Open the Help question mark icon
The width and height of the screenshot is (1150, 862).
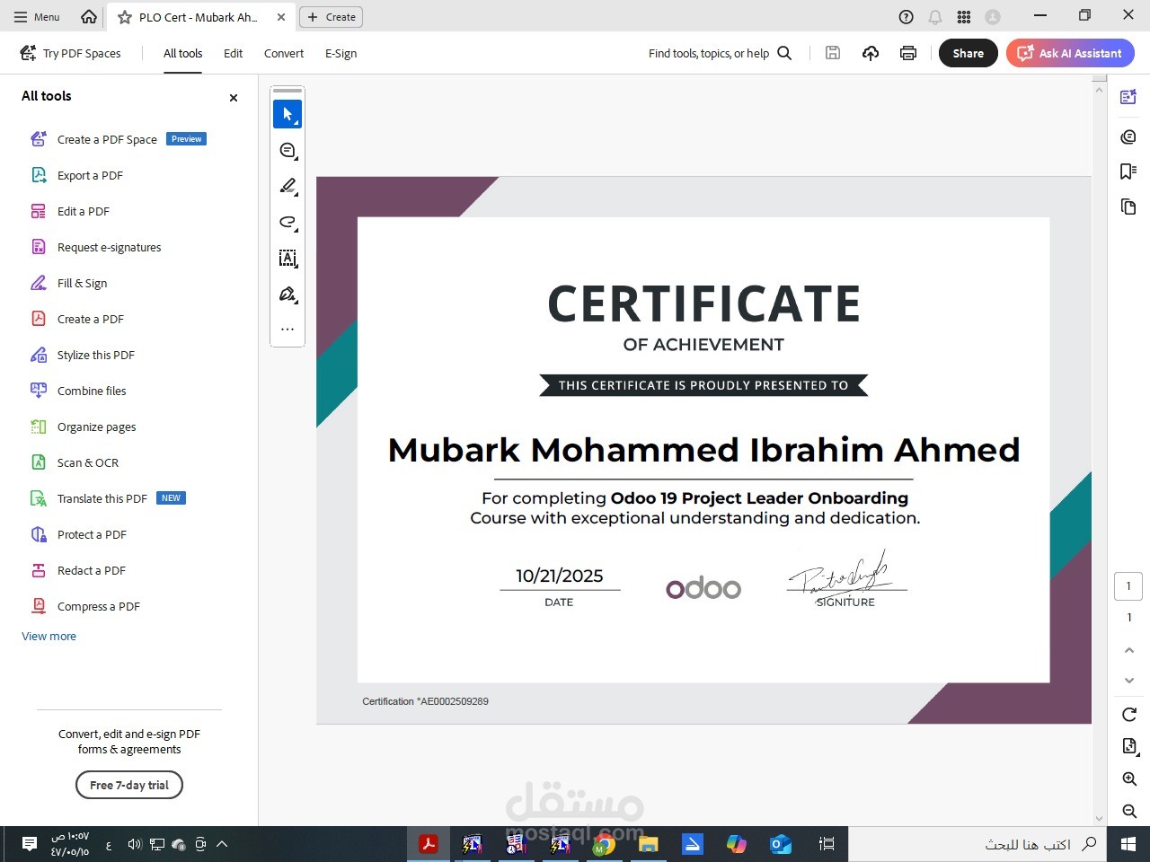pyautogui.click(x=907, y=17)
